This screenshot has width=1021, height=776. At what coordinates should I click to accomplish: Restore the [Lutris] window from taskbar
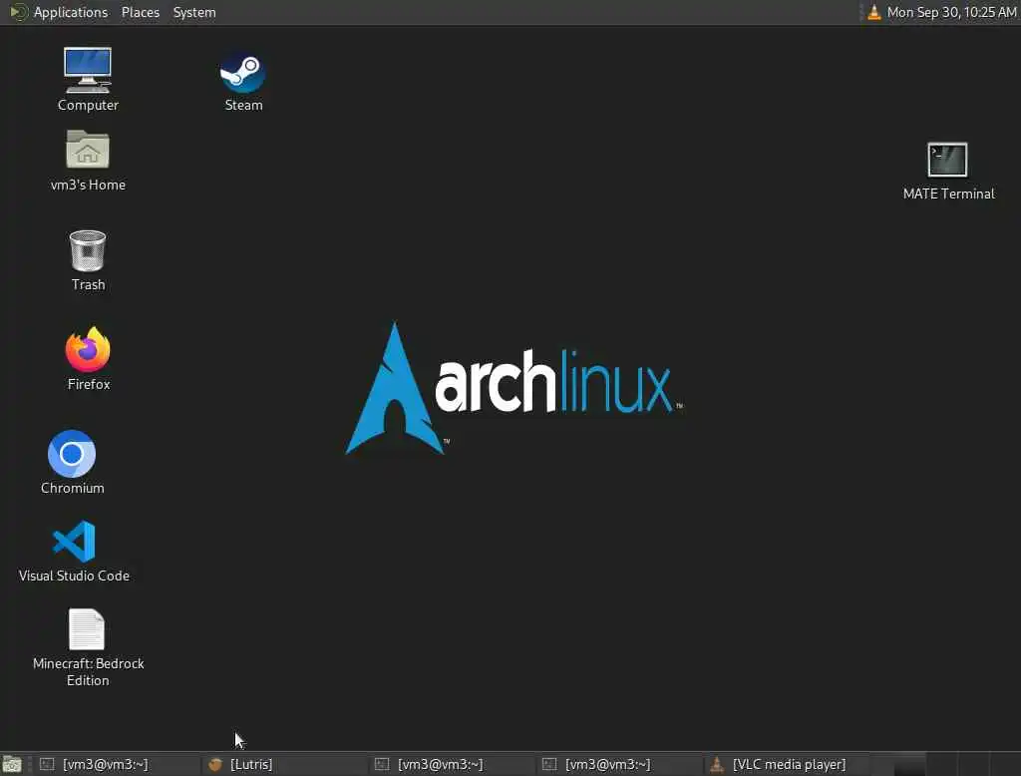point(284,764)
